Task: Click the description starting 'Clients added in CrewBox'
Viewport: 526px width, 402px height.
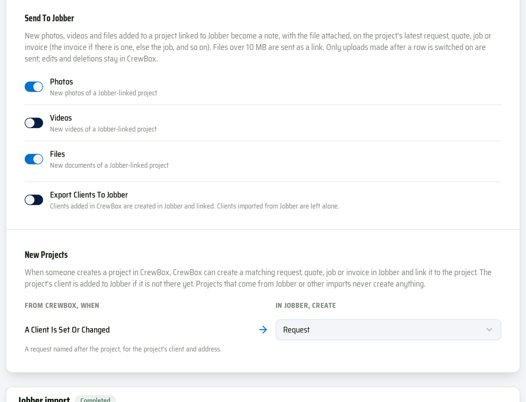Action: [194, 206]
